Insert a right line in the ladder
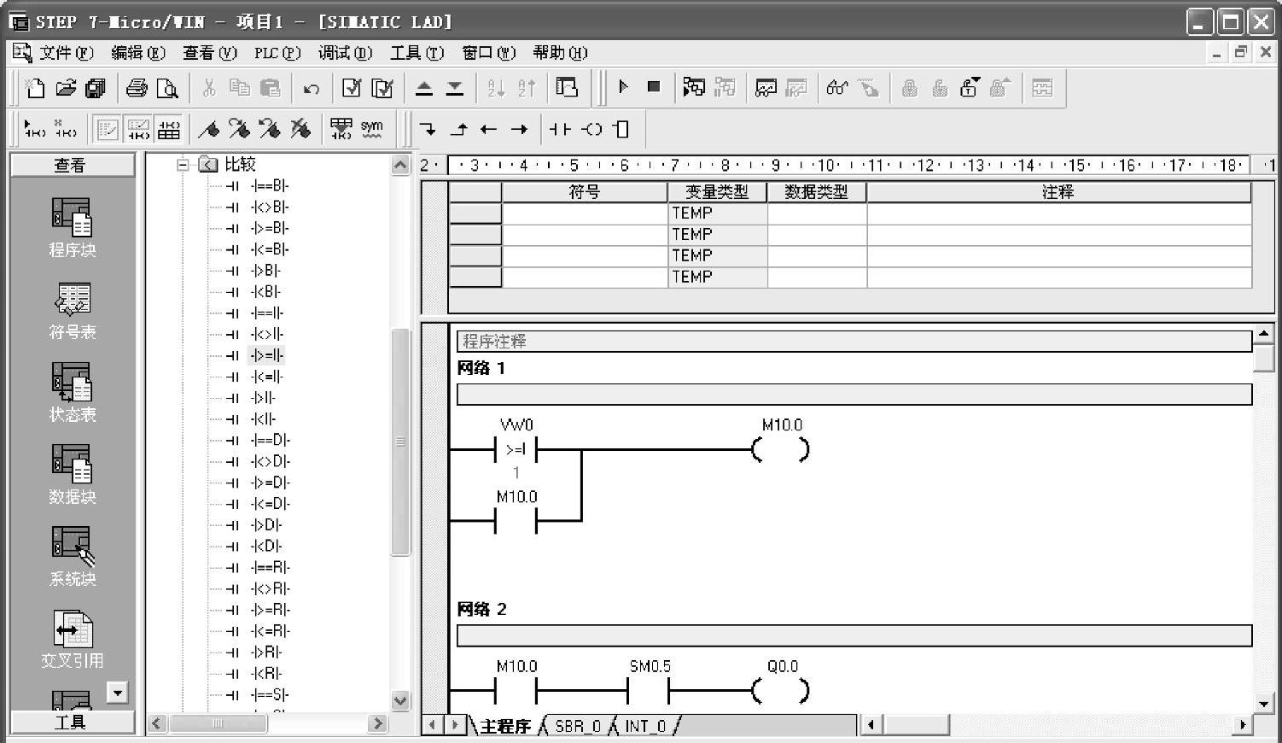The height and width of the screenshot is (743, 1282). [x=519, y=129]
